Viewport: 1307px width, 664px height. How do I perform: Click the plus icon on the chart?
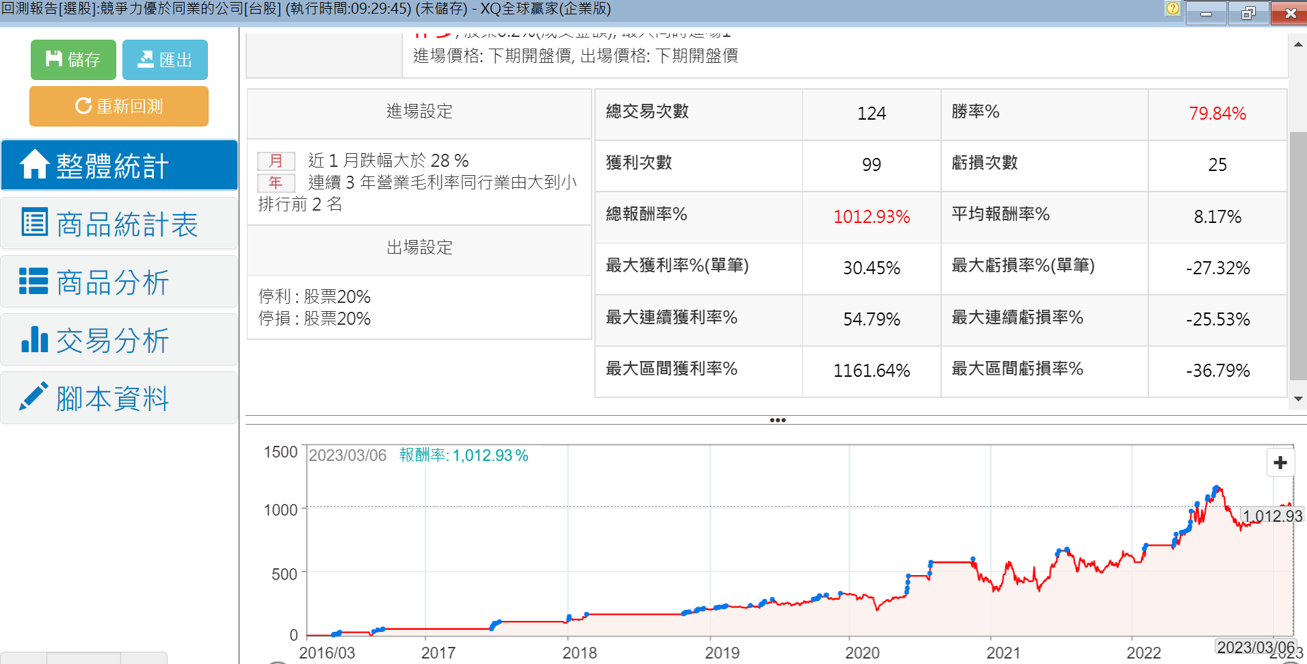pos(1280,463)
